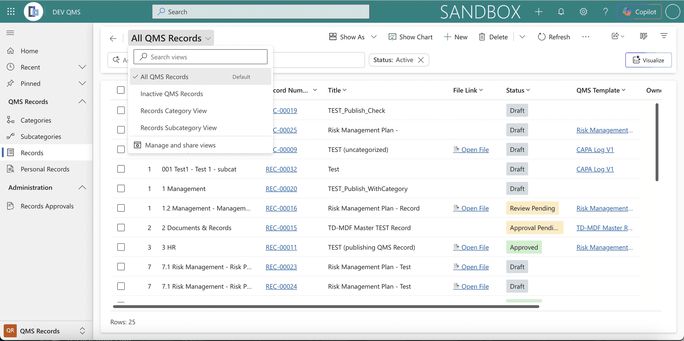Go back using the left arrow
Screen dimensions: 684x341
tap(113, 38)
